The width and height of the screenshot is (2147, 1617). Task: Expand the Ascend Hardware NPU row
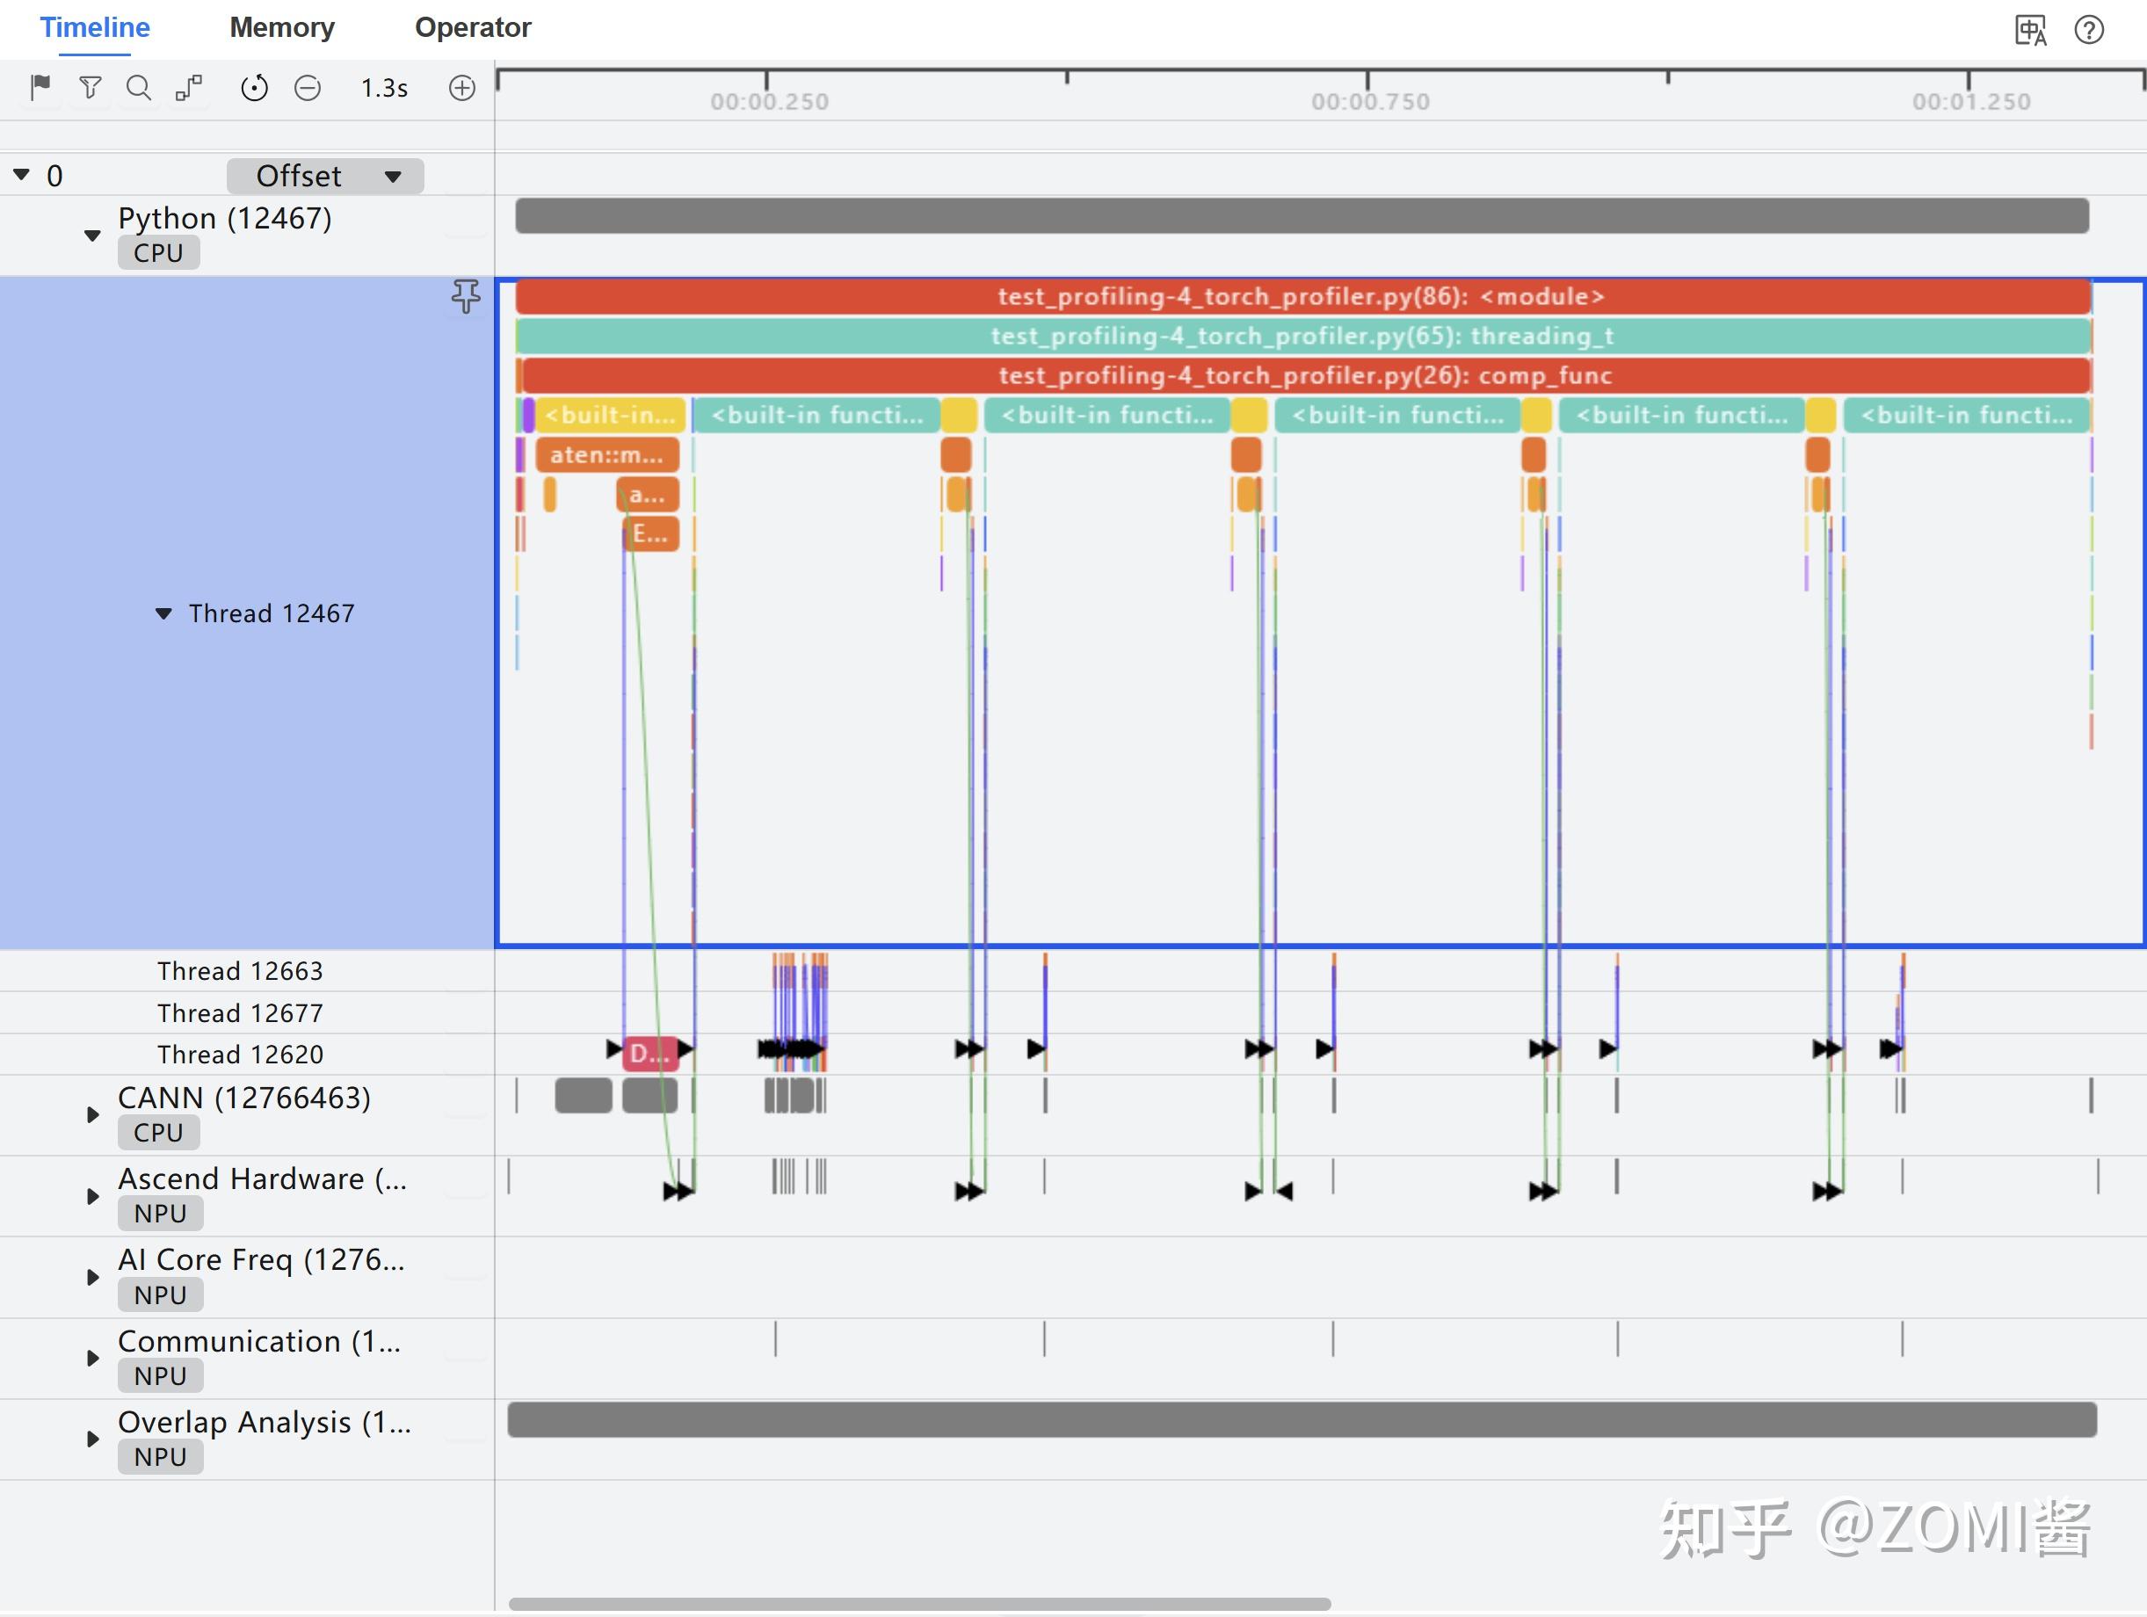(x=92, y=1196)
